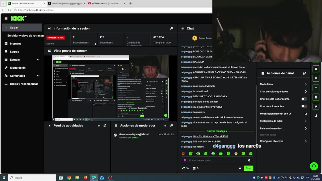Click the channel points infinity icon

[185, 168]
